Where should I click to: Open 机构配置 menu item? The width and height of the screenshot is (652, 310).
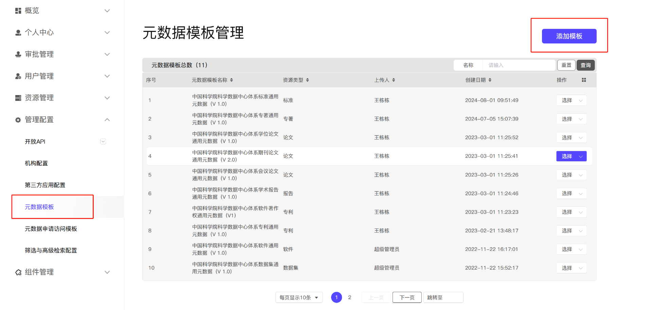pos(36,163)
